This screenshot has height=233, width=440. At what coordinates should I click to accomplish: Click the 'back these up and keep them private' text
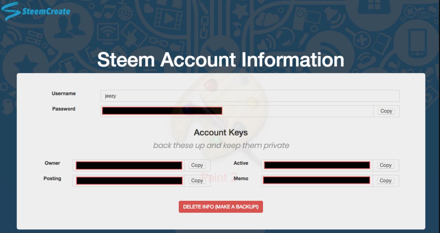[x=221, y=145]
